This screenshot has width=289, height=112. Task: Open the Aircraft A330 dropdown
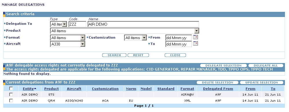82,44
